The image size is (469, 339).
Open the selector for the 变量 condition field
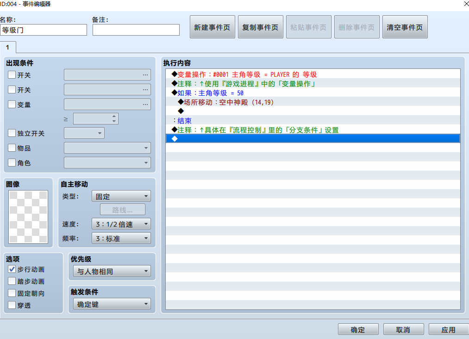coord(145,105)
